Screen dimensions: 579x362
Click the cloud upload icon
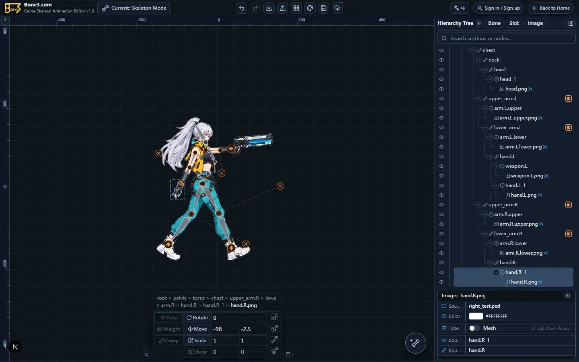tap(337, 8)
